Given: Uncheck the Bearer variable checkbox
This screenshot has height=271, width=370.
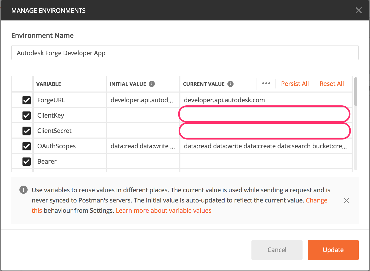Looking at the screenshot, I should pos(27,162).
